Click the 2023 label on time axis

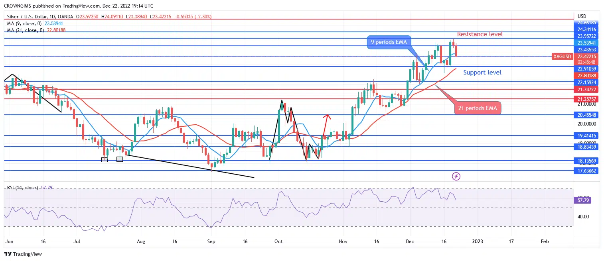coord(478,241)
